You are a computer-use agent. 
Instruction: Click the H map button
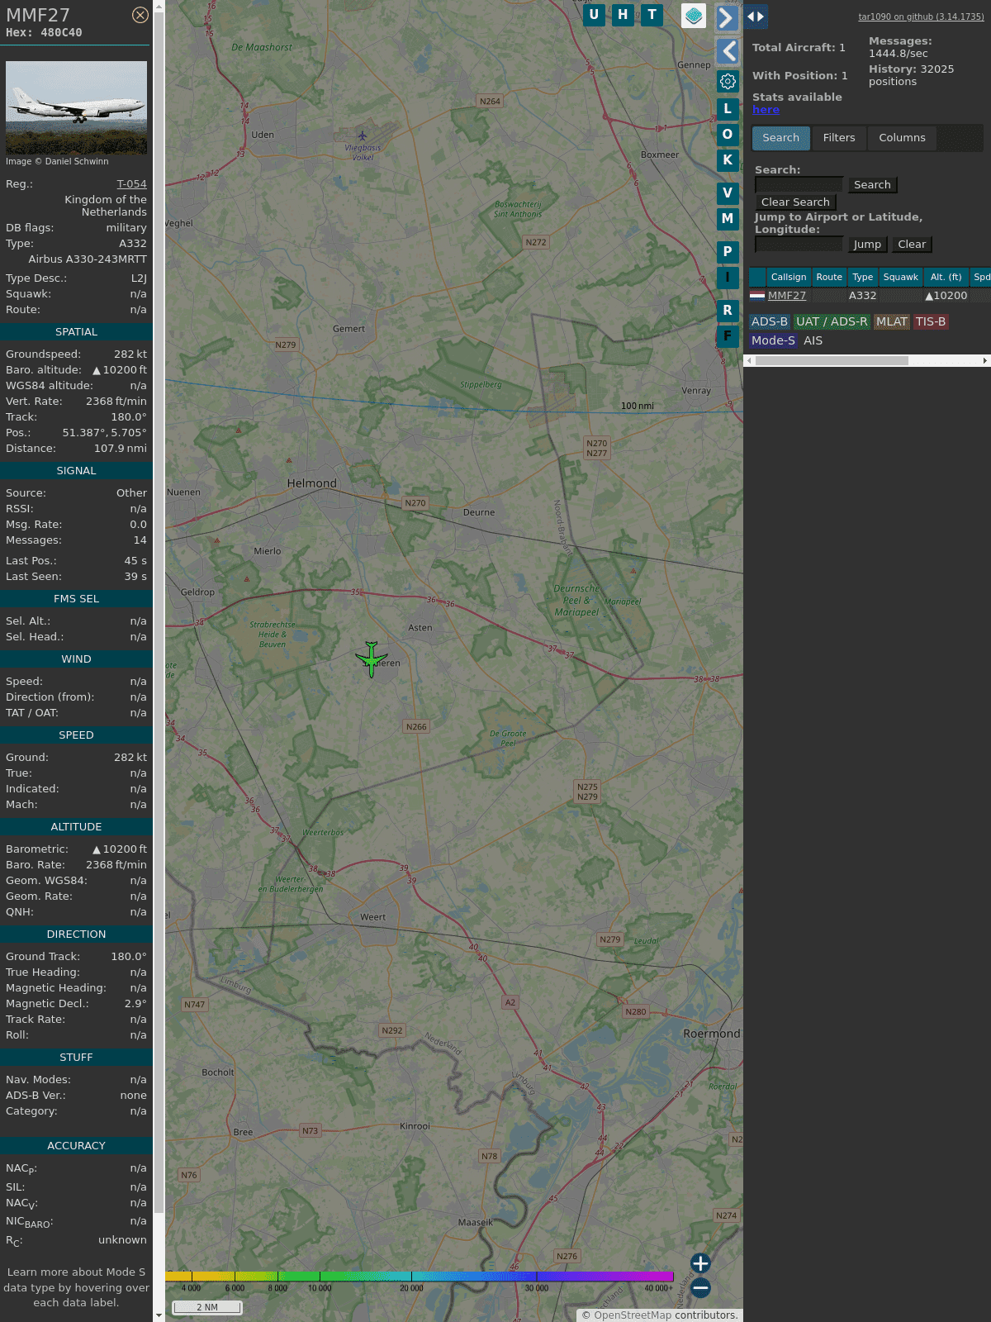[623, 15]
